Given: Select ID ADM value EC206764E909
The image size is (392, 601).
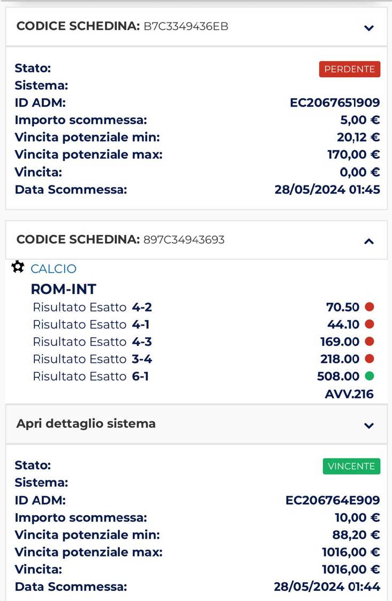Looking at the screenshot, I should pos(333,500).
